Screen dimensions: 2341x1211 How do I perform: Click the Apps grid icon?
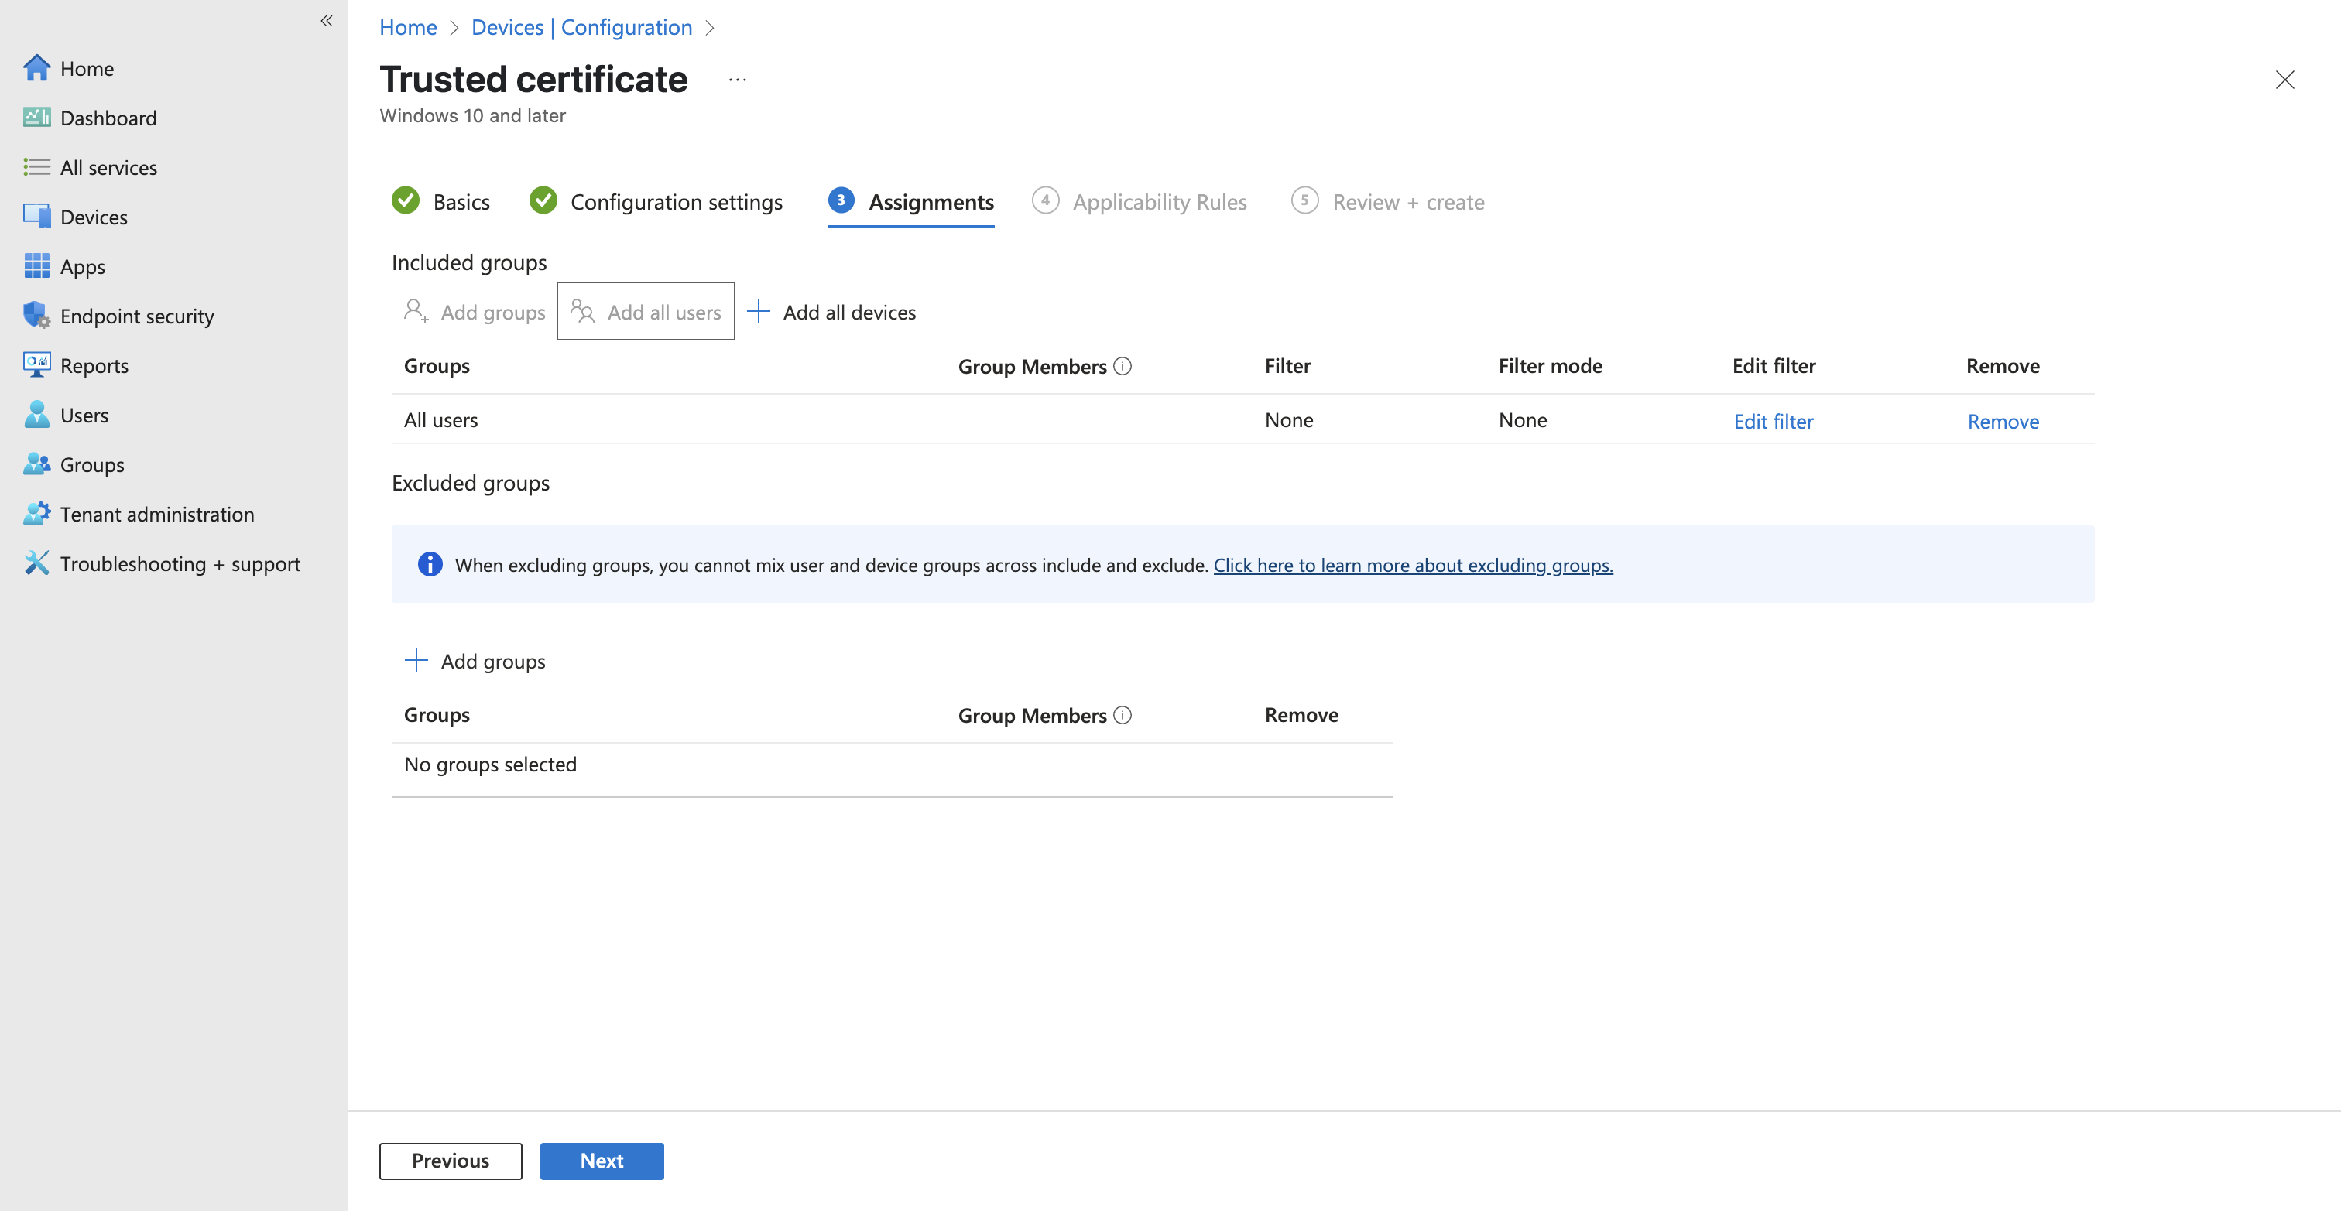click(x=36, y=266)
